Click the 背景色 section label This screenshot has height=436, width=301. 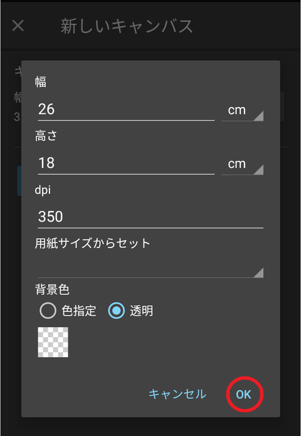(x=52, y=290)
